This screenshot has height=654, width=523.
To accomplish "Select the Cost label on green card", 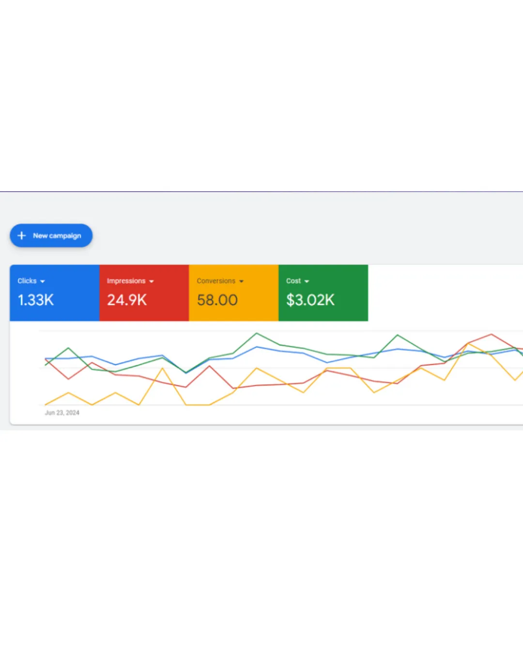I will [x=293, y=281].
